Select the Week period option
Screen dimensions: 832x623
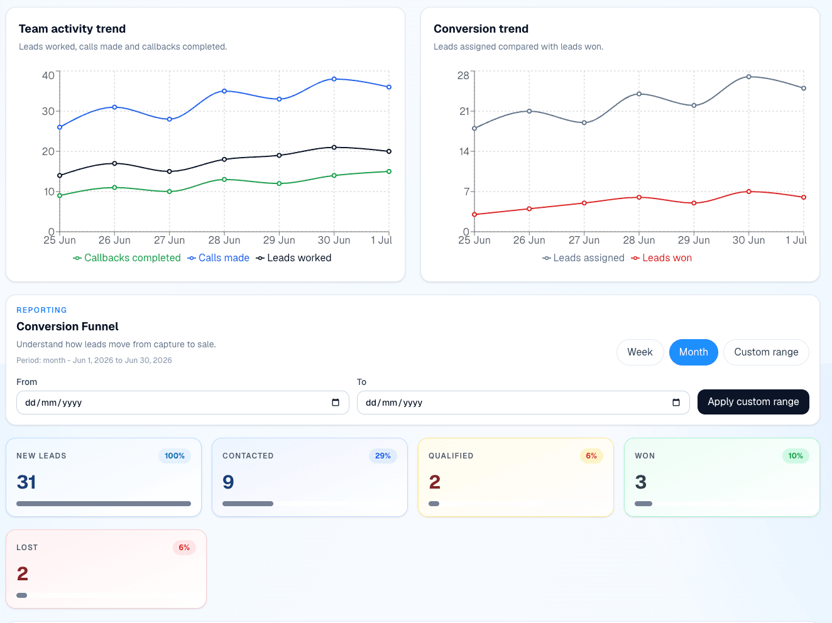[640, 352]
